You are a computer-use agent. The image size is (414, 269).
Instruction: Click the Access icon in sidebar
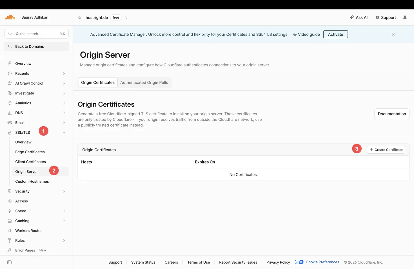[10, 201]
